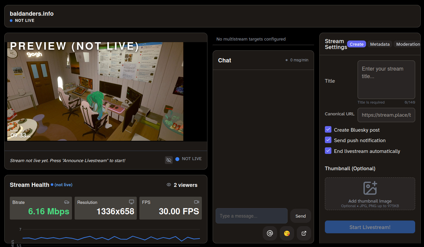Click the monitor icon on the Resolution card
Image resolution: width=424 pixels, height=247 pixels.
(132, 202)
